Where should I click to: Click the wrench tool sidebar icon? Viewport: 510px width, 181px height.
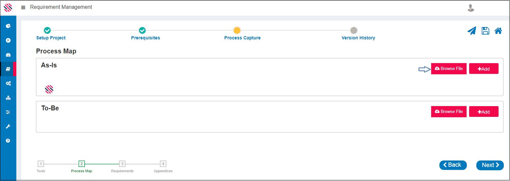click(8, 126)
